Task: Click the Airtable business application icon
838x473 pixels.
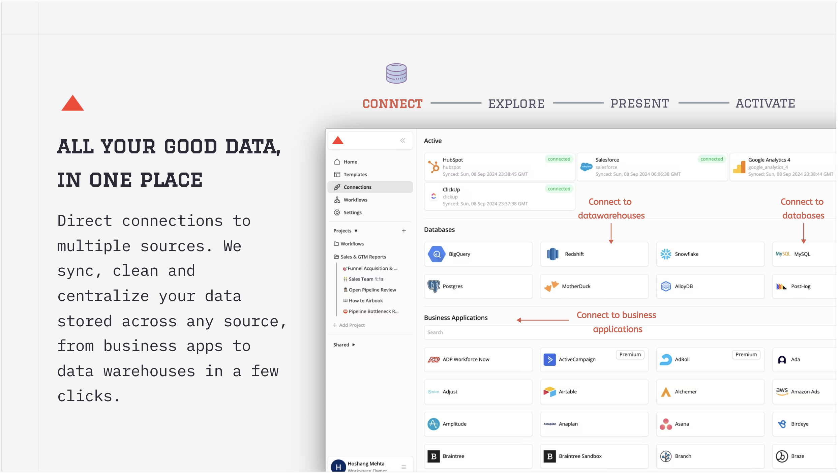Action: tap(550, 391)
